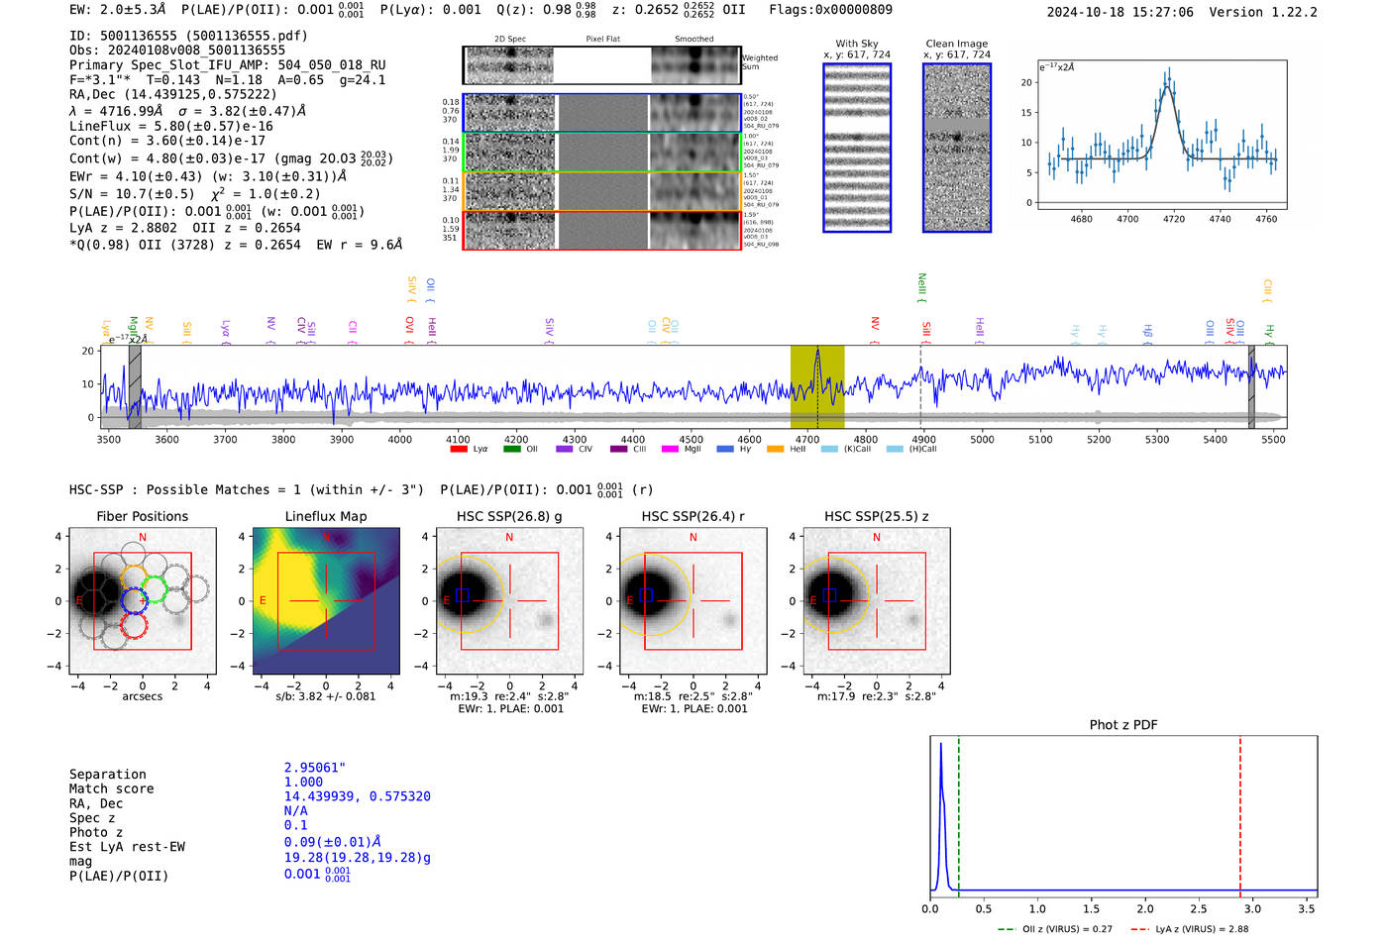Image resolution: width=1387 pixels, height=944 pixels.
Task: Click the red OVI line label
Action: (x=410, y=331)
